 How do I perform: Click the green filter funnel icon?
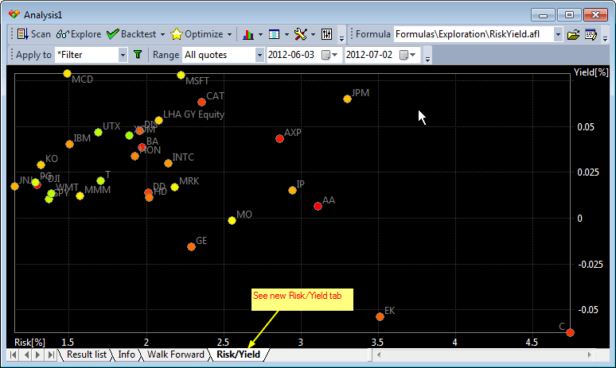(137, 55)
